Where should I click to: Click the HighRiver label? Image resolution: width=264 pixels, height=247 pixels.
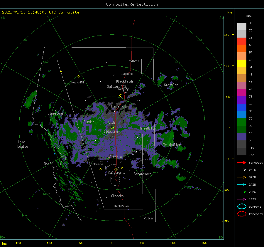point(122,206)
